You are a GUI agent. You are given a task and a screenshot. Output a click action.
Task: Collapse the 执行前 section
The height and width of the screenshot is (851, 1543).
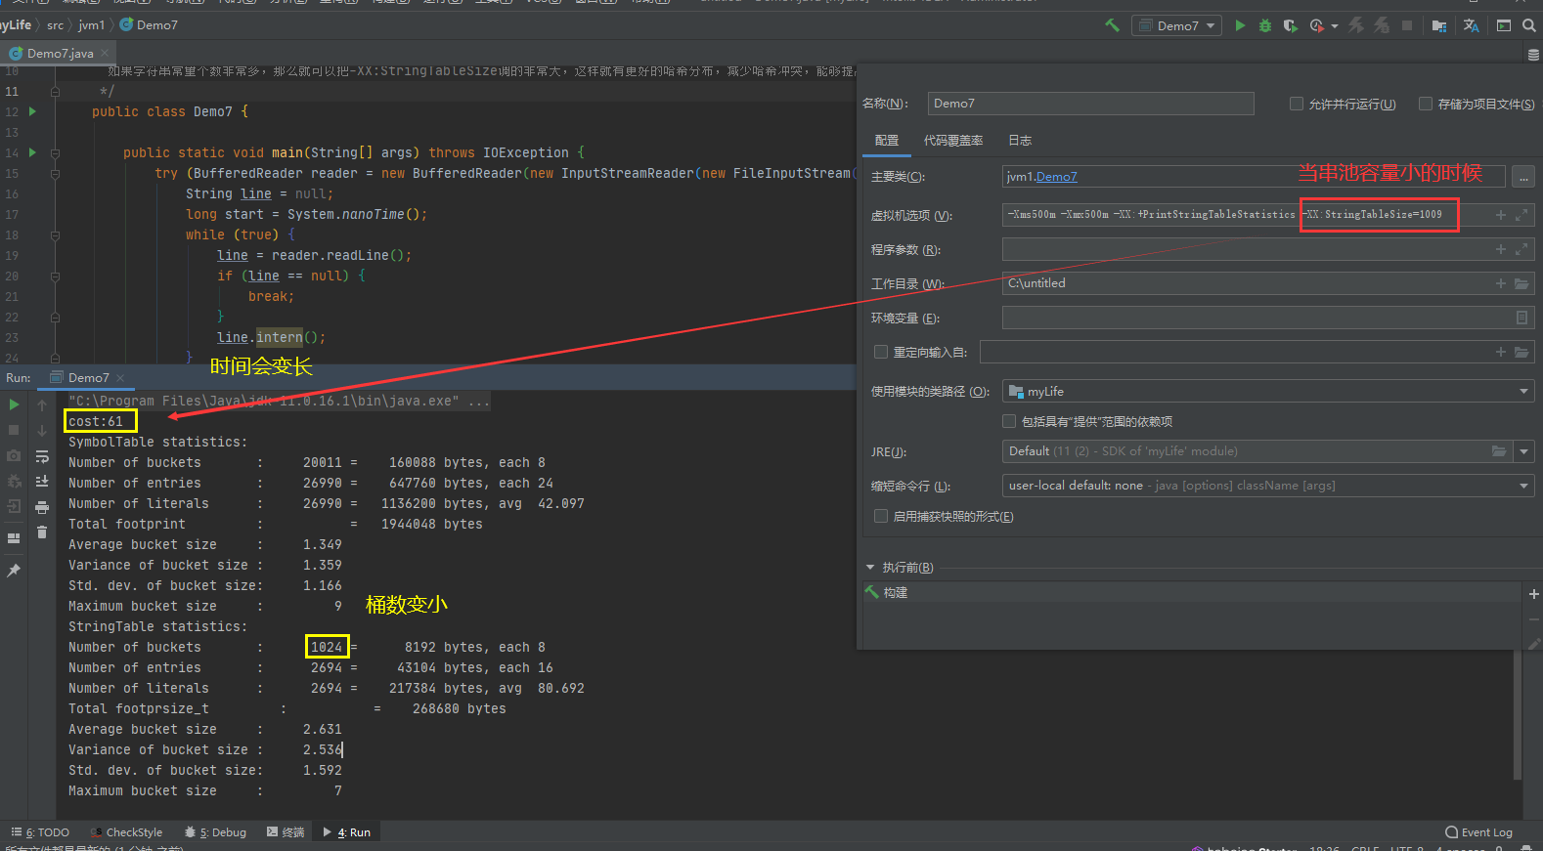pyautogui.click(x=870, y=568)
